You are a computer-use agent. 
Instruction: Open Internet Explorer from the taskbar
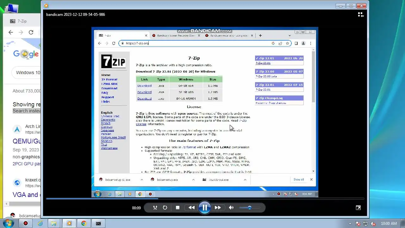[40, 223]
